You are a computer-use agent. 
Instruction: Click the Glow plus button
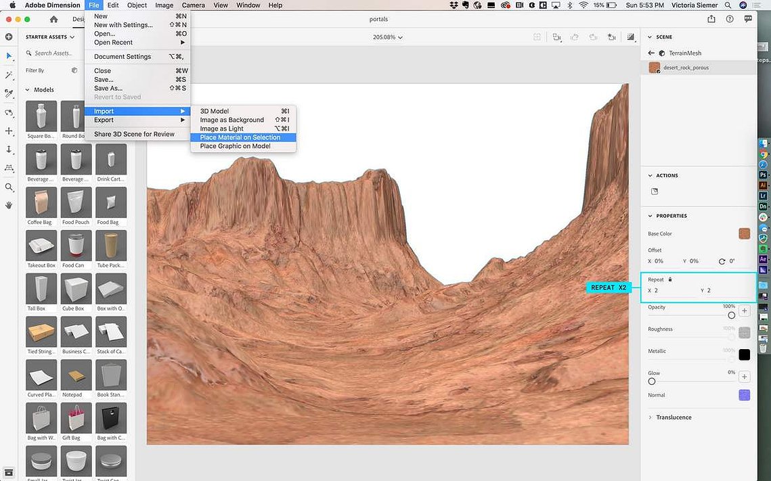tap(745, 377)
